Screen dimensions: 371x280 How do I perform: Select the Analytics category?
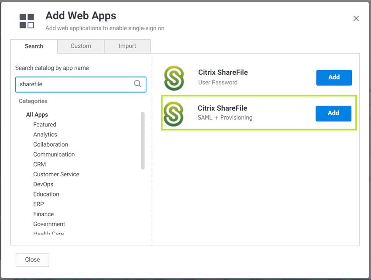pos(45,134)
